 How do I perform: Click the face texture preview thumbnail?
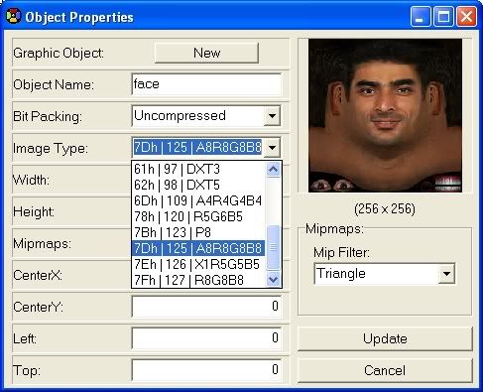coord(385,115)
